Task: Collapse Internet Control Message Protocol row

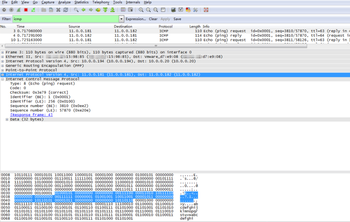Action: (2, 79)
